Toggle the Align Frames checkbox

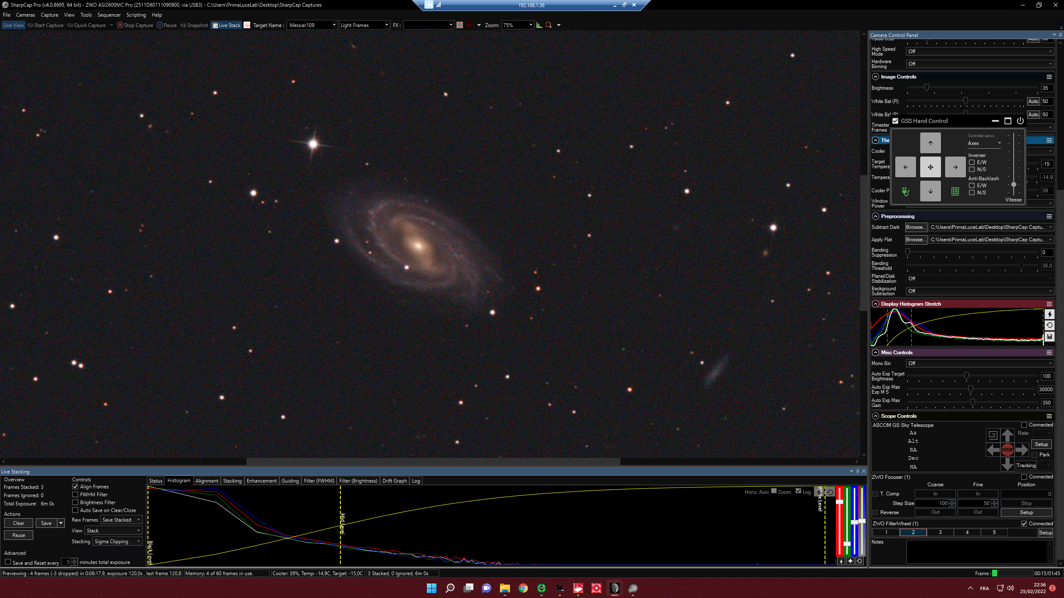(x=75, y=487)
